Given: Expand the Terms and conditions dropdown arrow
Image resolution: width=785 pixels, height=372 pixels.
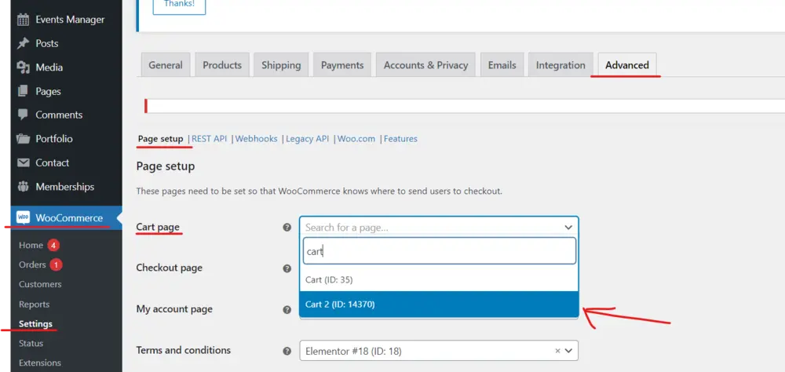Looking at the screenshot, I should point(568,351).
